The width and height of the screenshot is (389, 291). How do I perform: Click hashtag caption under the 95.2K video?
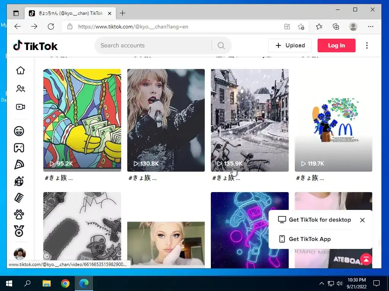59,178
